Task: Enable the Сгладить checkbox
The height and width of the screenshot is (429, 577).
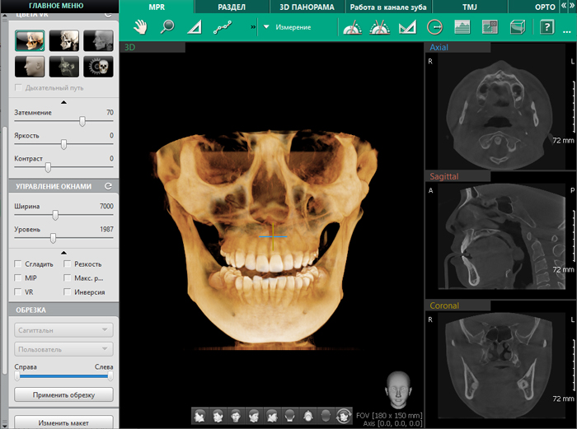Action: 19,264
